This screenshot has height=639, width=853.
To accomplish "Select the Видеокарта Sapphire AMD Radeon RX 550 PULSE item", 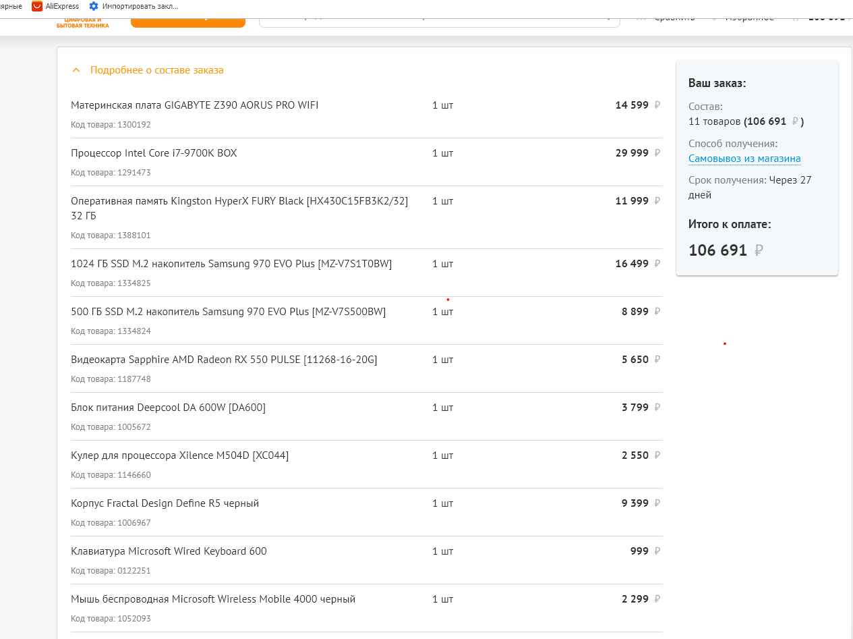I will 224,360.
